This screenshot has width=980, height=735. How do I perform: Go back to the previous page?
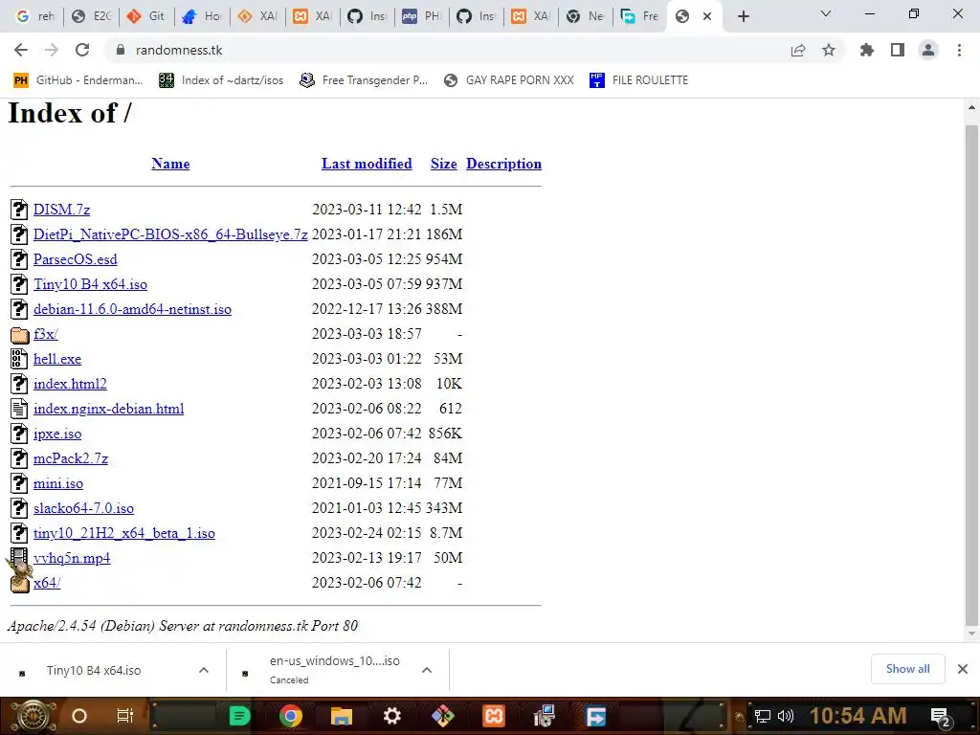(21, 50)
